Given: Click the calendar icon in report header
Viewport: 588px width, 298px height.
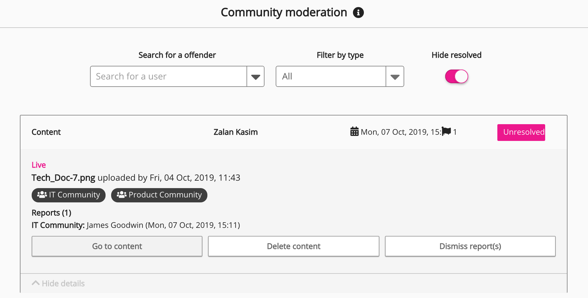Looking at the screenshot, I should click(x=354, y=132).
